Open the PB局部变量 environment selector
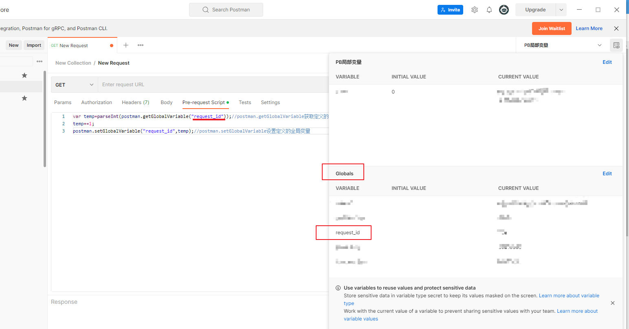Screen dimensions: 629x329 pos(563,45)
